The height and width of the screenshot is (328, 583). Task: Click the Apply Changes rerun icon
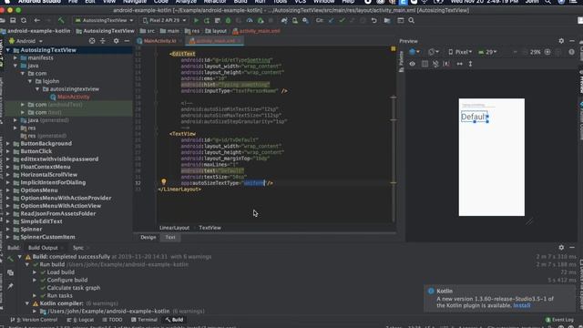[207, 20]
